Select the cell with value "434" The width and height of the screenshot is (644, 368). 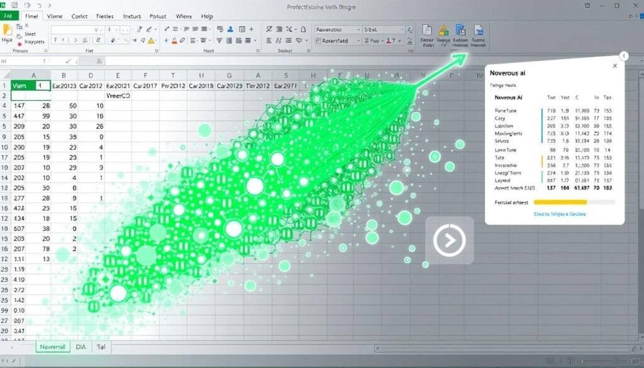pyautogui.click(x=19, y=218)
